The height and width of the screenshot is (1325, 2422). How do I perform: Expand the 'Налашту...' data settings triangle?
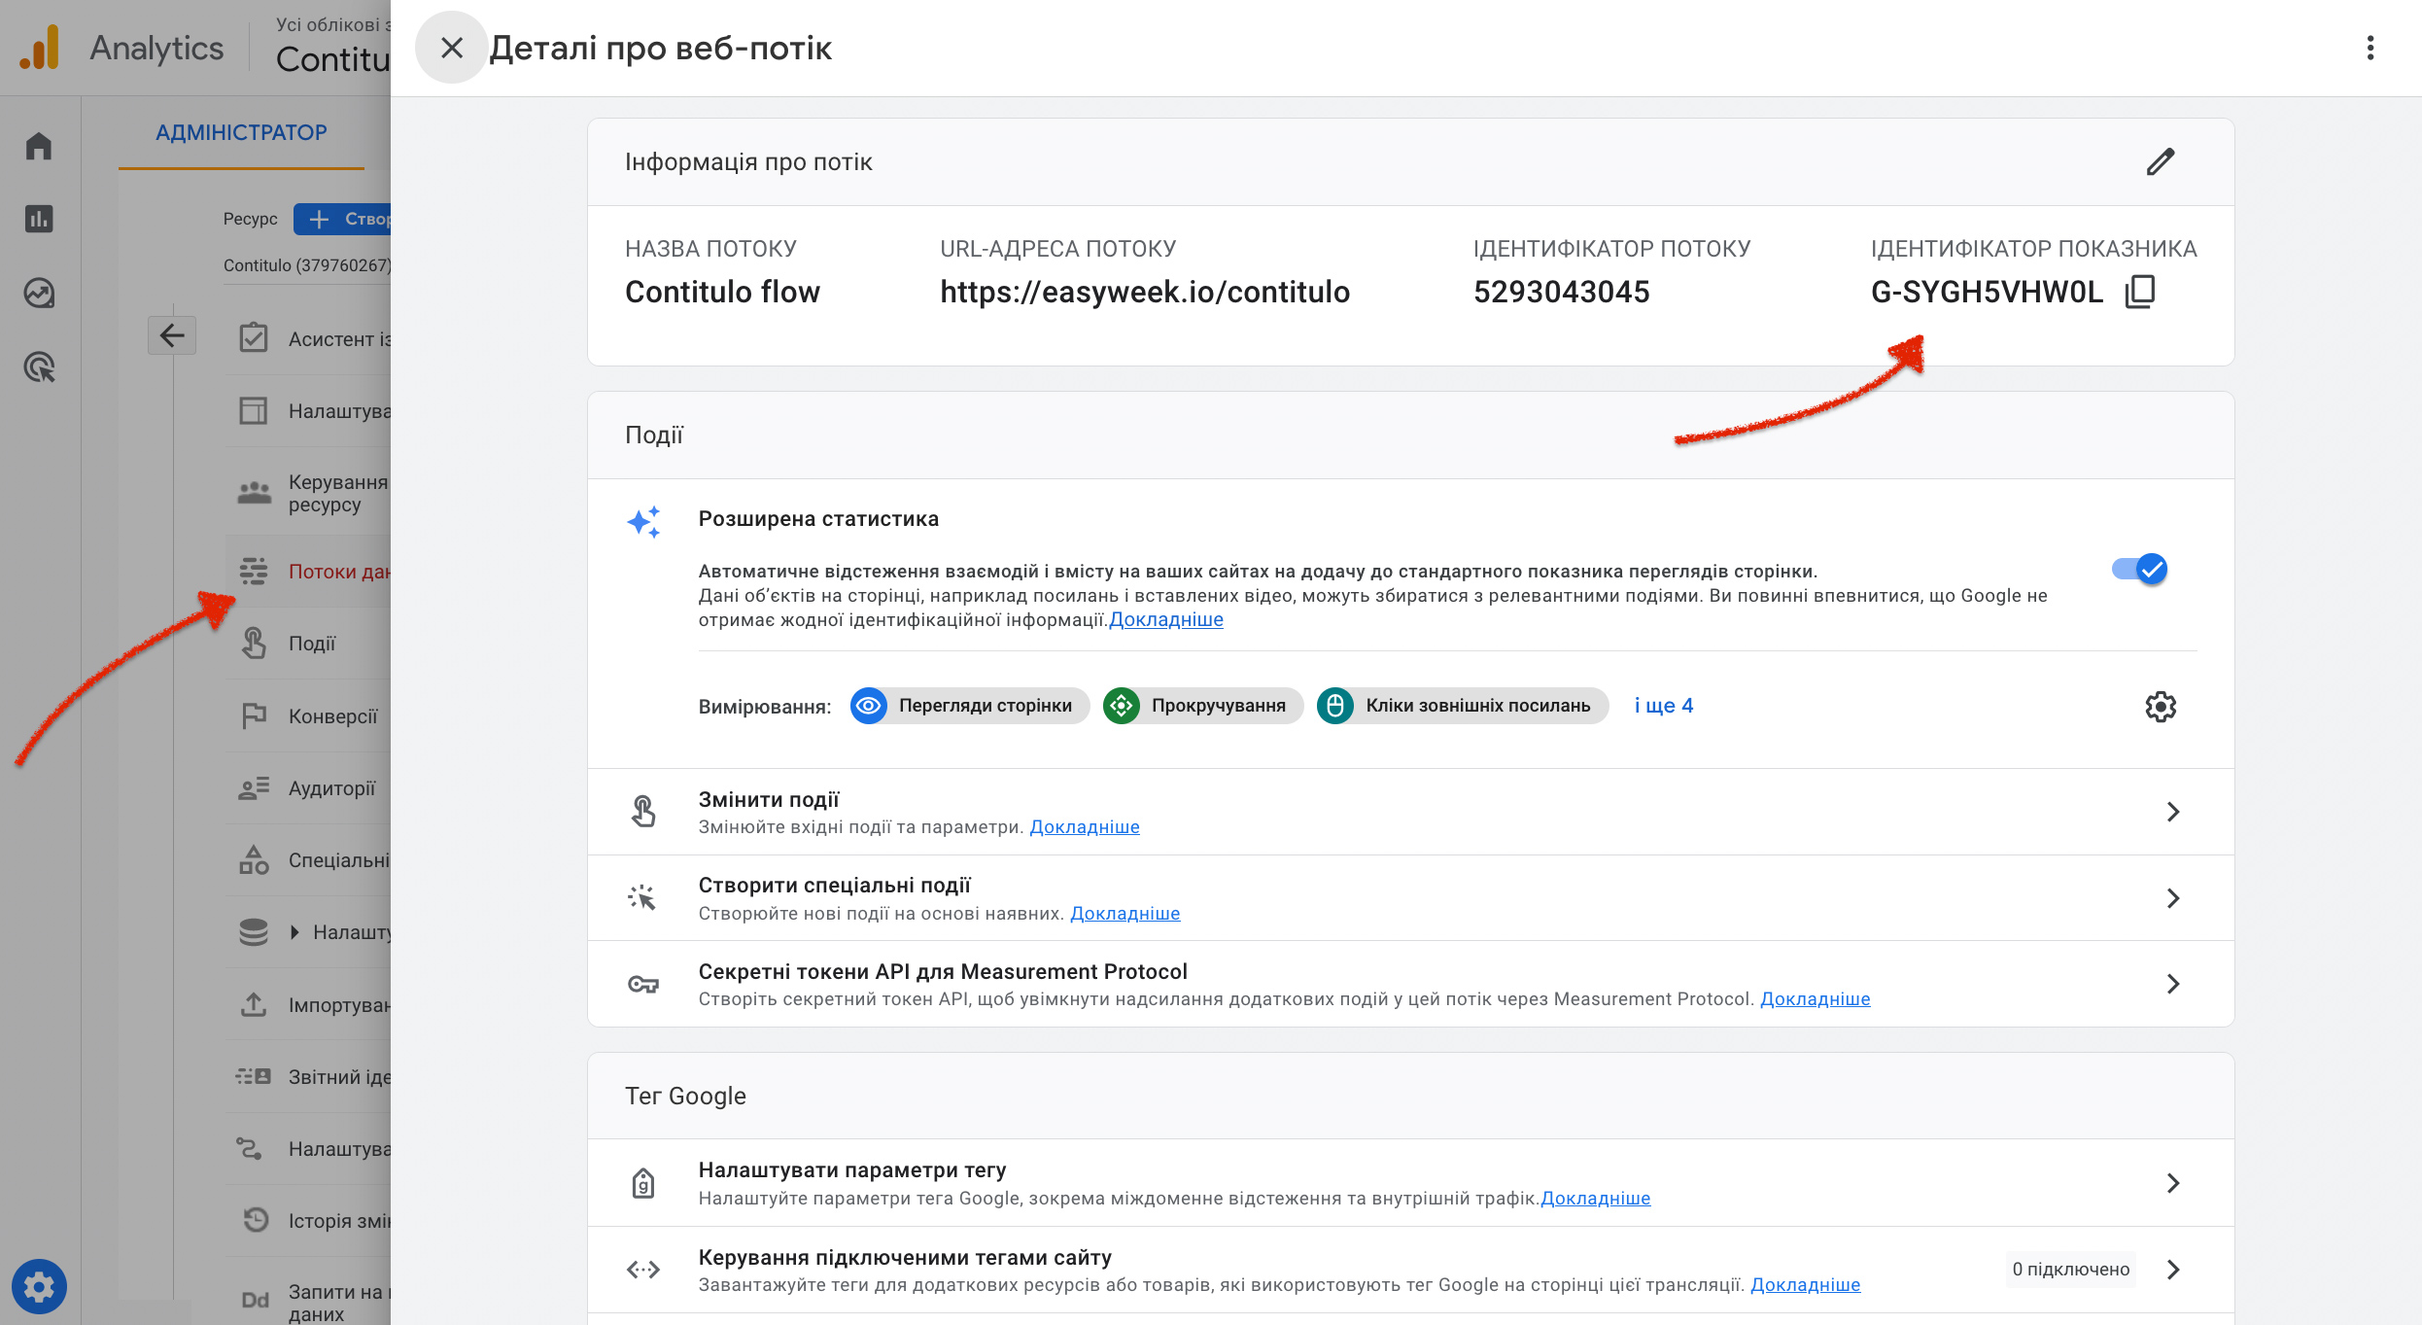tap(294, 932)
